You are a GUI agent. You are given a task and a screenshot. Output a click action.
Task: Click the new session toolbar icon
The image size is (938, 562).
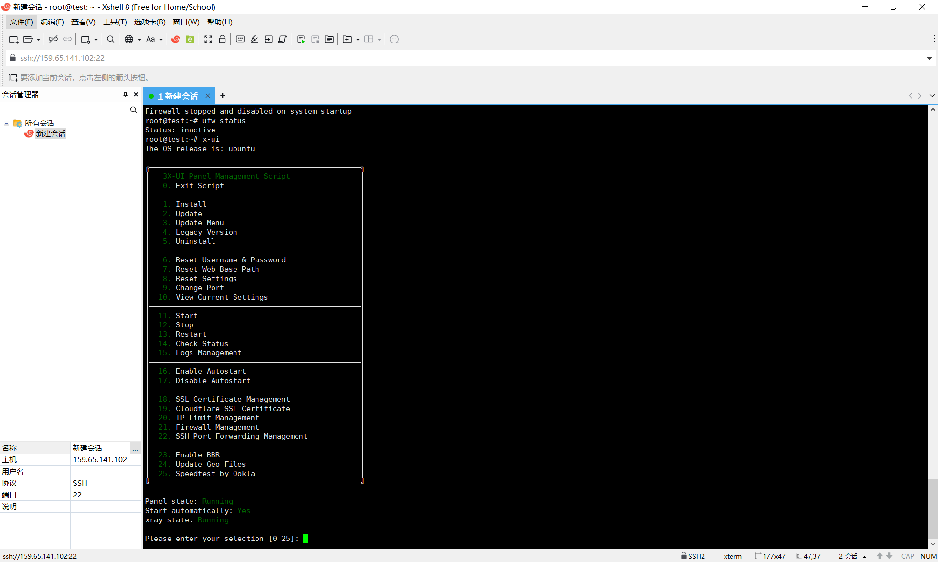(x=13, y=39)
